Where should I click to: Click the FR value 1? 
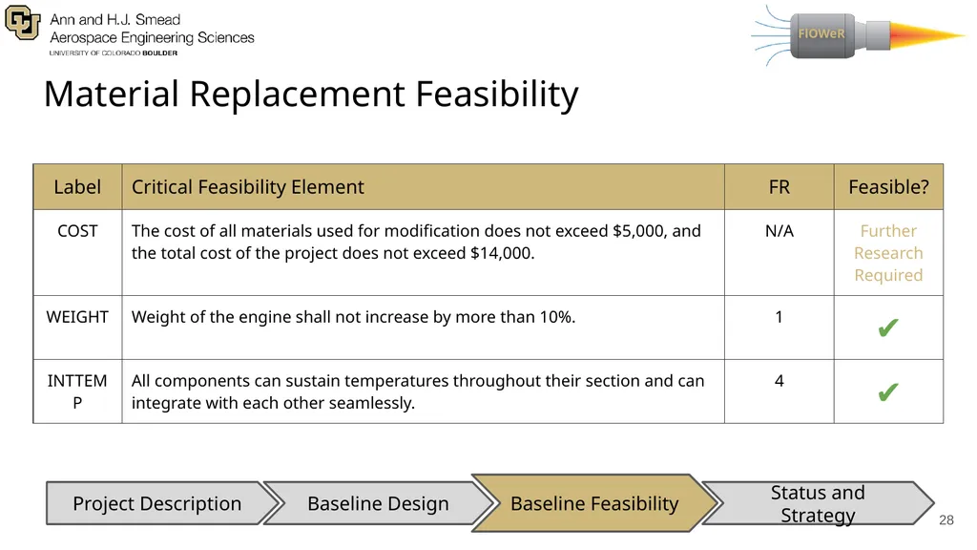click(779, 317)
